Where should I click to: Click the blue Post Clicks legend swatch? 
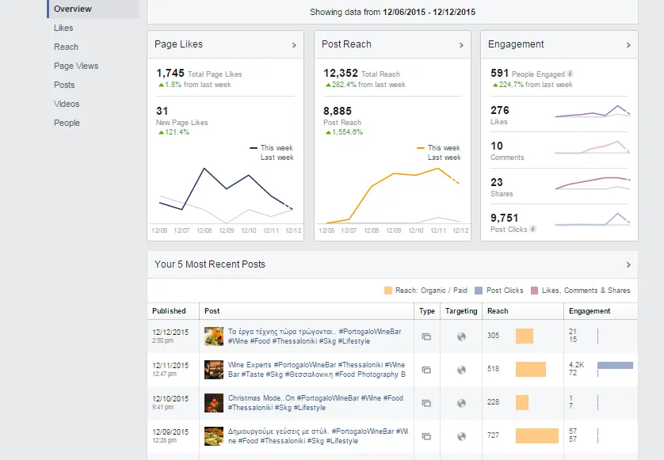point(479,291)
